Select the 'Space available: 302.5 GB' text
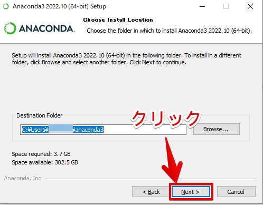263x205 pixels. [x=45, y=162]
